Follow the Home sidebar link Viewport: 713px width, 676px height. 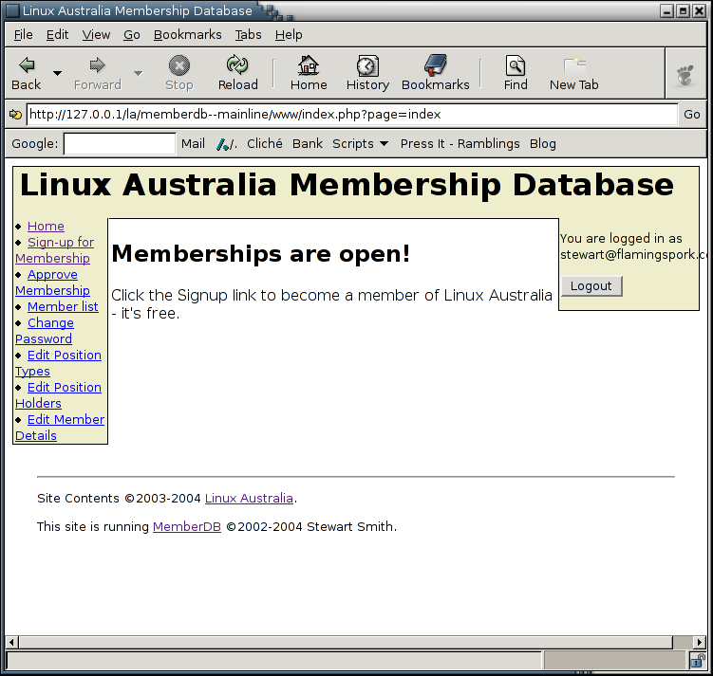click(x=46, y=226)
